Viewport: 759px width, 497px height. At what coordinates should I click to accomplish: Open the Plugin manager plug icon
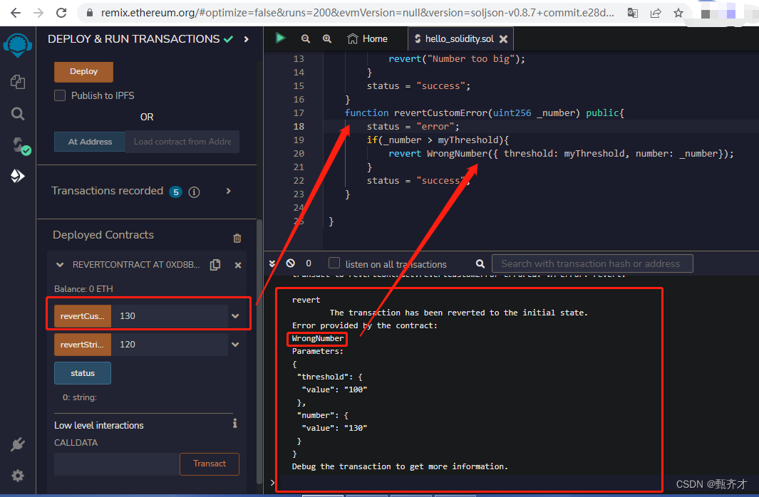pos(18,444)
